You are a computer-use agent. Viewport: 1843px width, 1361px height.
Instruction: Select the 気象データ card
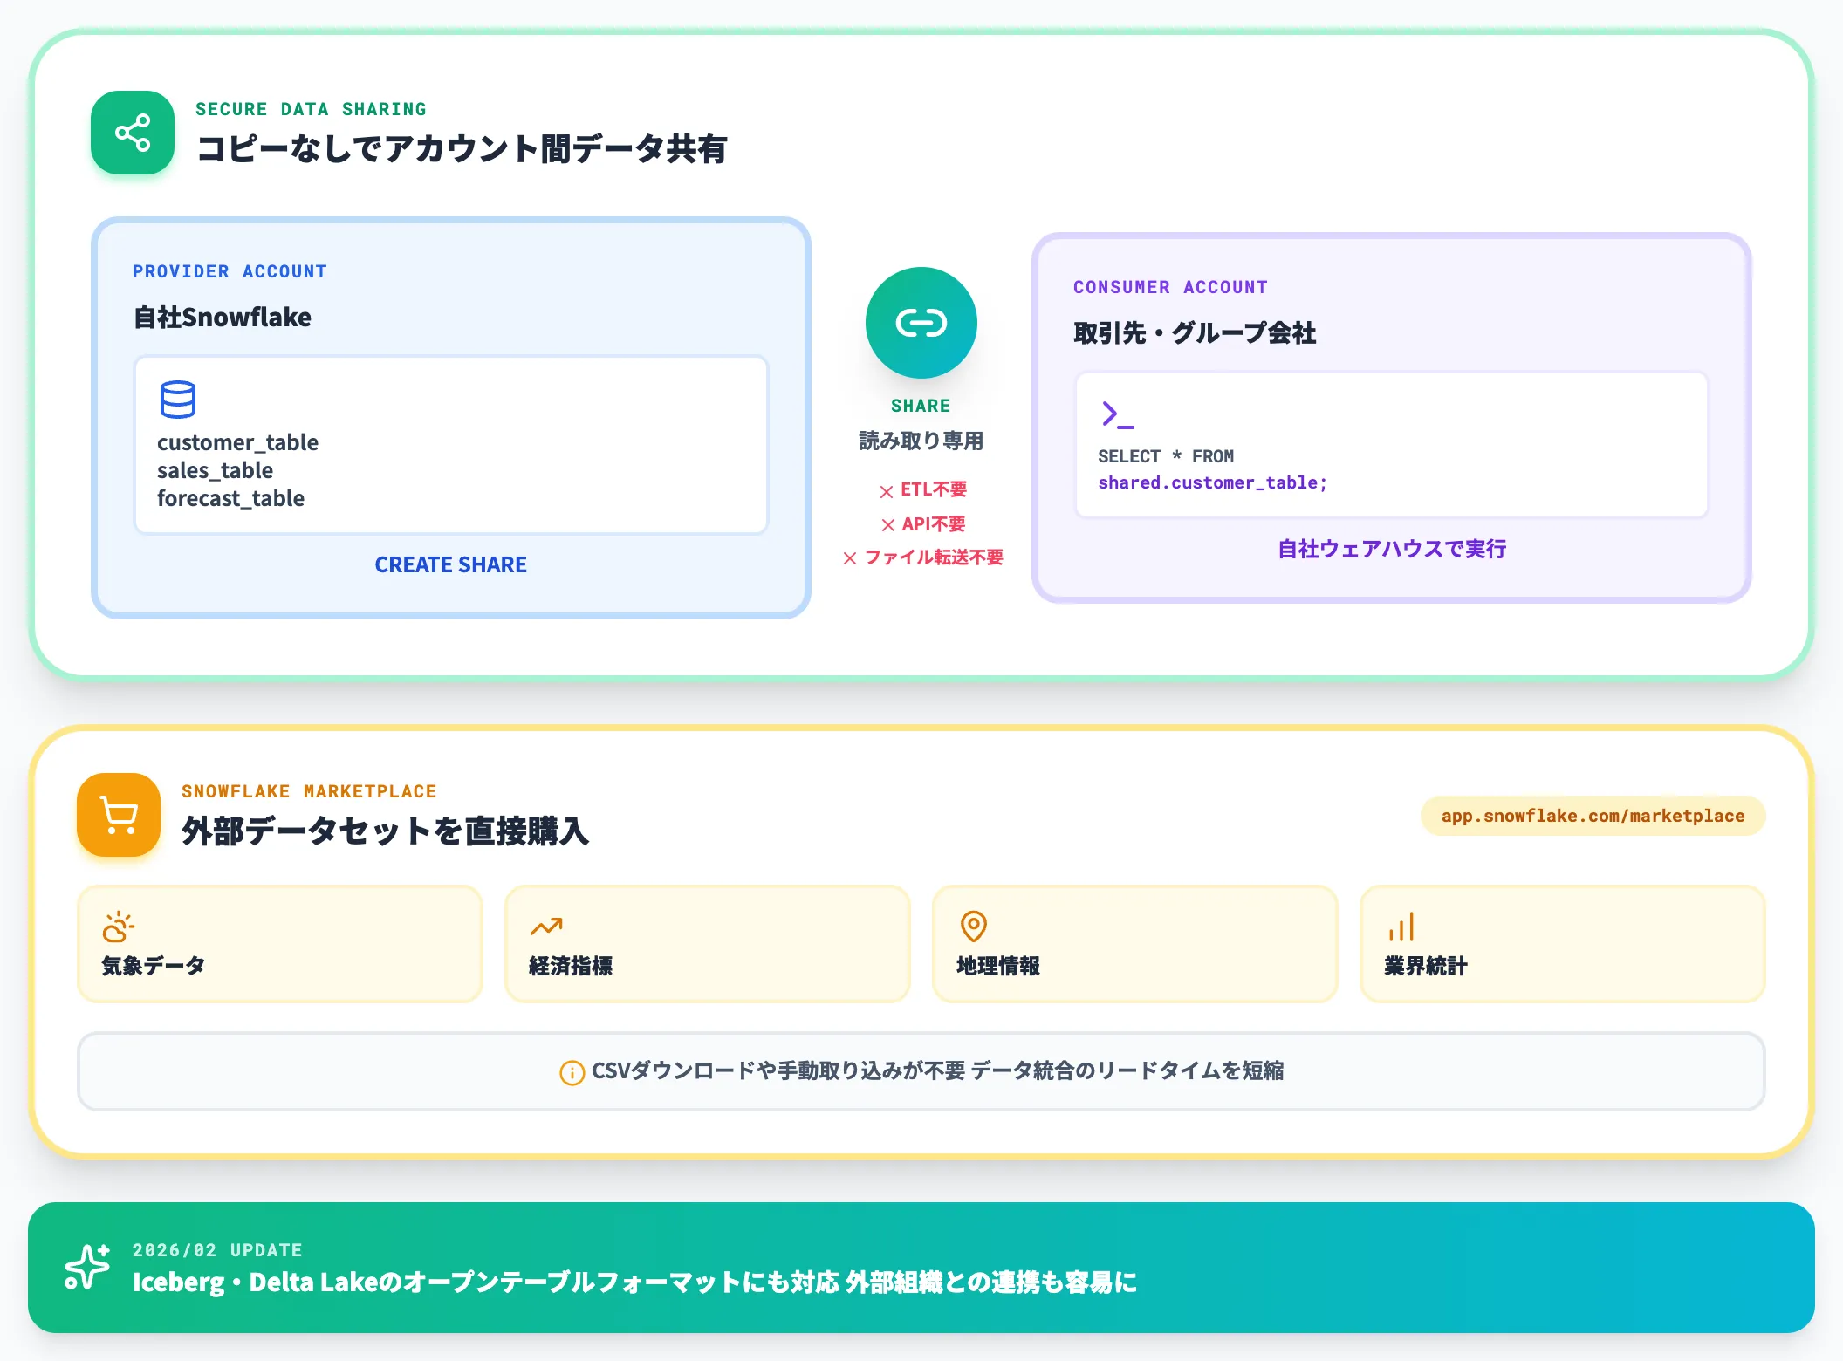coord(279,944)
